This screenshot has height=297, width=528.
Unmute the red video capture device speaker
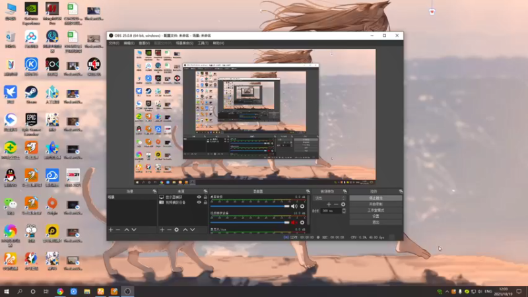pyautogui.click(x=294, y=222)
